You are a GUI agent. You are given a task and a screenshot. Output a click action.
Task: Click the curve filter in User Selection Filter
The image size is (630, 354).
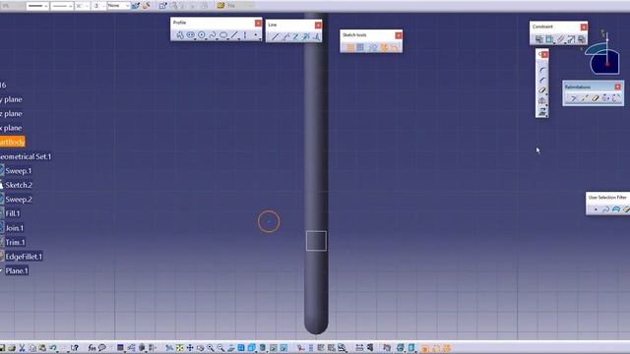[606, 209]
